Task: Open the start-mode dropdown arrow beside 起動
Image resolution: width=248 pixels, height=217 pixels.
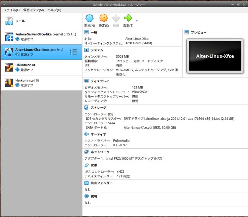Action: (x=137, y=21)
